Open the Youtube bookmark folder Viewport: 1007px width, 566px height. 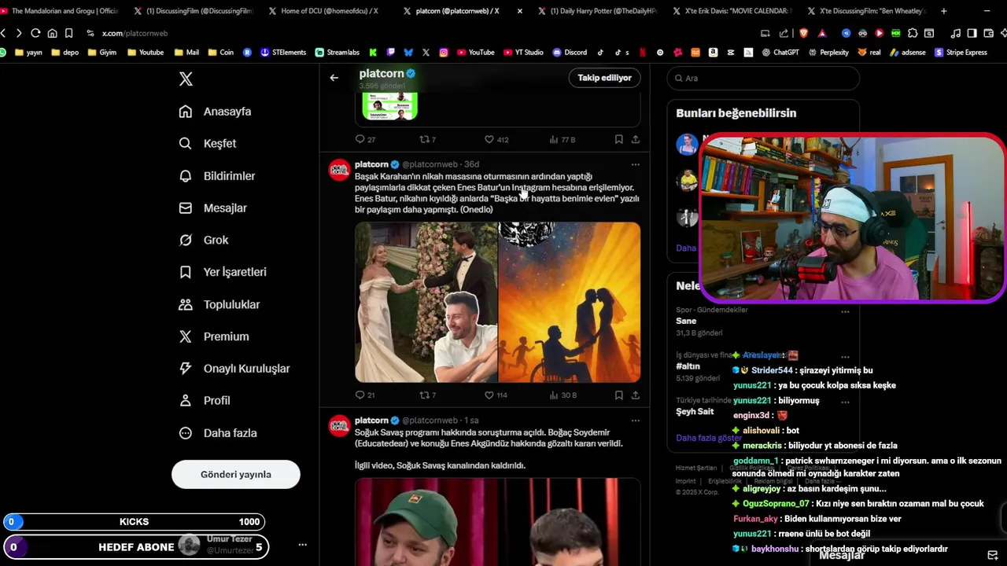146,53
